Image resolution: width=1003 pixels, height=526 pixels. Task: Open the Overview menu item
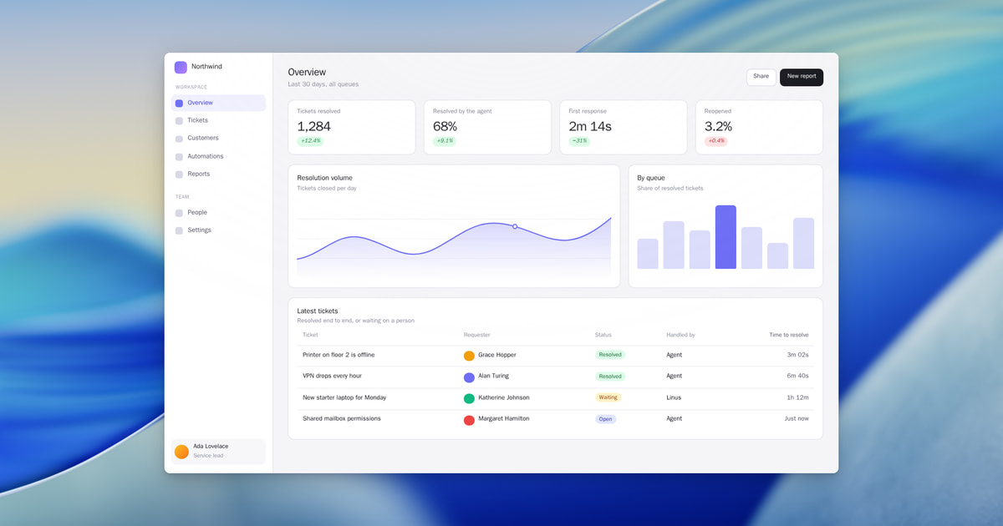218,103
